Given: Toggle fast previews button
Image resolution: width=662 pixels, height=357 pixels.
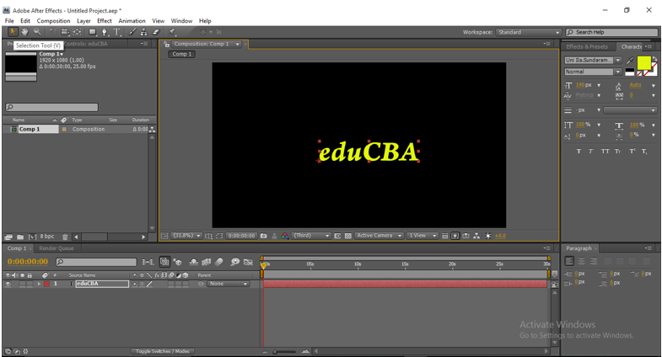Looking at the screenshot, I should click(x=455, y=236).
